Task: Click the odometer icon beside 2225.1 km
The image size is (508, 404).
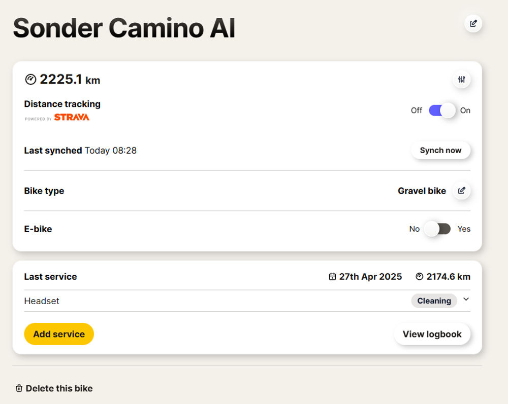Action: 30,80
